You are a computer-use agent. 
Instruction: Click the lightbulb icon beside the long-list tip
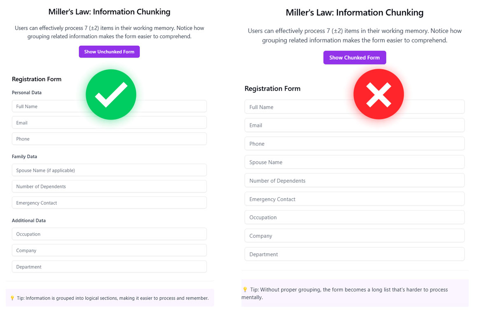245,290
